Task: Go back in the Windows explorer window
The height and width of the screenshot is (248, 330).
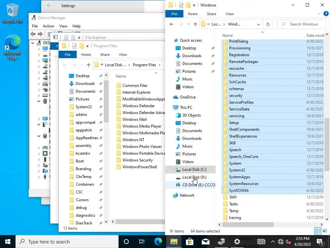Action: pos(171,24)
